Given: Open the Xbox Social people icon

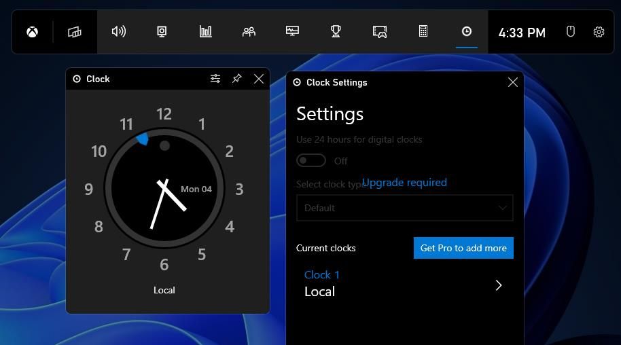Looking at the screenshot, I should coord(249,32).
